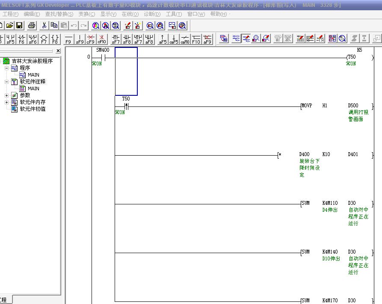Select MAIN under 程序 in tree

click(33, 75)
